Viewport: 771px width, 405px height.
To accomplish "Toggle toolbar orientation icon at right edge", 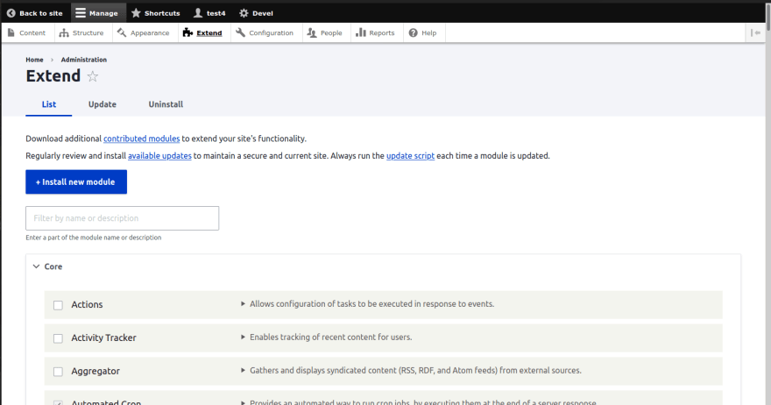I will click(756, 33).
